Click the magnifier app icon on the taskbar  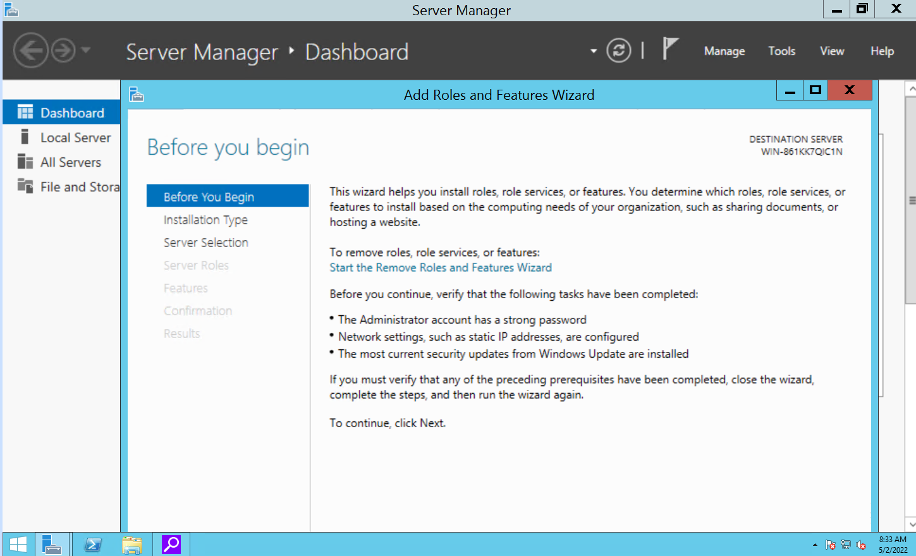171,545
